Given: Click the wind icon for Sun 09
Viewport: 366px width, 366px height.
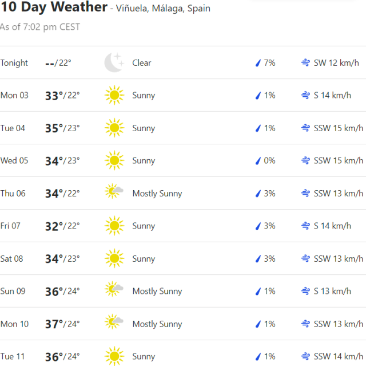Looking at the screenshot, I should (306, 292).
